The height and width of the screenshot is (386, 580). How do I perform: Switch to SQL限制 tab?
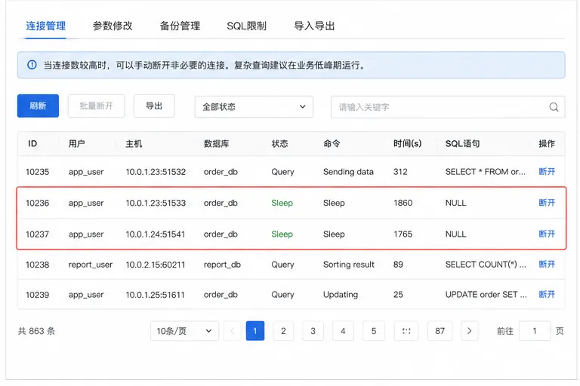(x=247, y=26)
